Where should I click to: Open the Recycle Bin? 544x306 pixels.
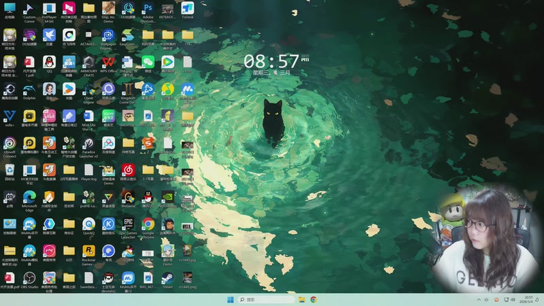[x=10, y=173]
